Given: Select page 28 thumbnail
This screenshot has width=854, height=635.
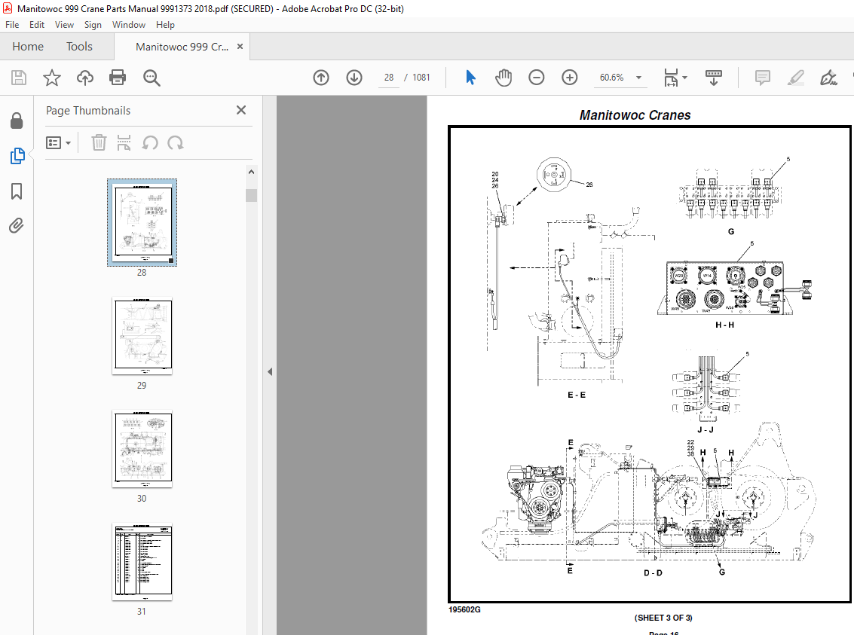Looking at the screenshot, I should [142, 222].
